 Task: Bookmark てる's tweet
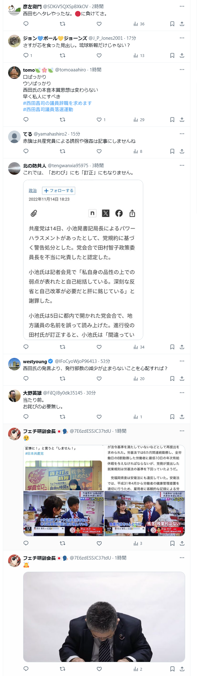click(172, 151)
